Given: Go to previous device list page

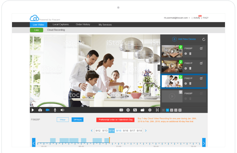Looking at the screenshot, I should pos(163,110).
